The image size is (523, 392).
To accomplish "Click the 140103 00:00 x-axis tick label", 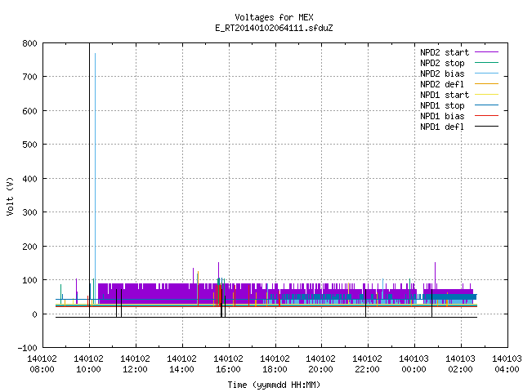I will [414, 364].
